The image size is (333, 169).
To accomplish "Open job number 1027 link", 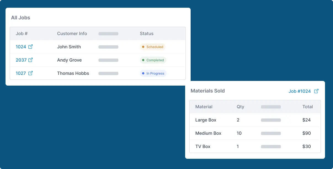I will (21, 73).
